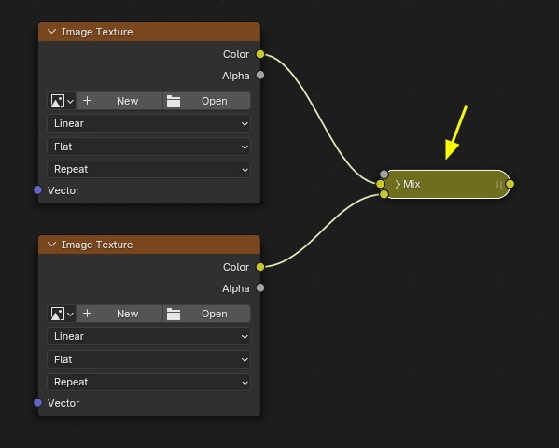Click the Vector label in the upper node

point(63,190)
